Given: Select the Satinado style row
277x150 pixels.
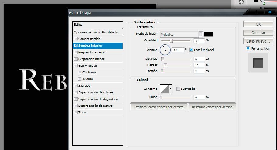Looking at the screenshot, I should pyautogui.click(x=98, y=86).
